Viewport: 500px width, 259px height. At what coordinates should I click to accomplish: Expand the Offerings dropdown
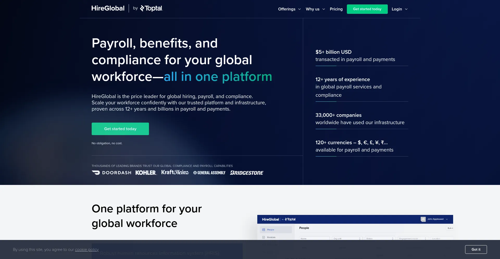pos(289,9)
